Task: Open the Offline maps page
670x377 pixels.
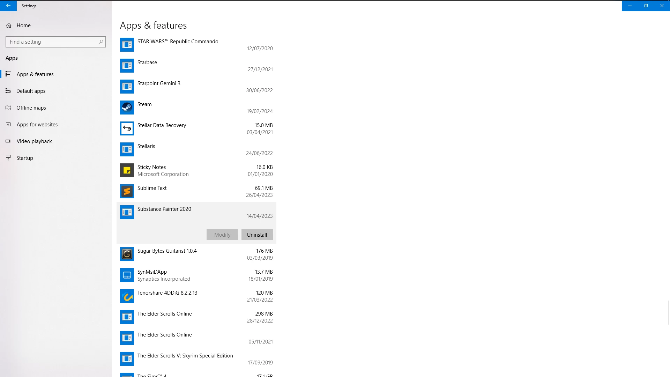Action: point(31,108)
